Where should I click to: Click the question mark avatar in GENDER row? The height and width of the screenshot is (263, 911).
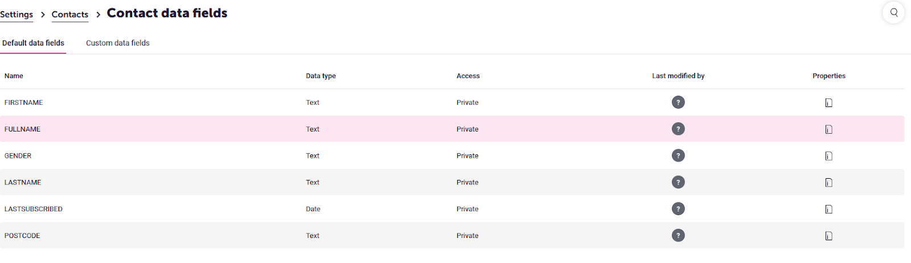pyautogui.click(x=678, y=155)
